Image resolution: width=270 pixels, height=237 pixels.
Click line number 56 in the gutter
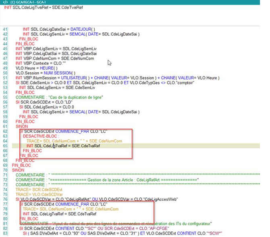coord(5,102)
